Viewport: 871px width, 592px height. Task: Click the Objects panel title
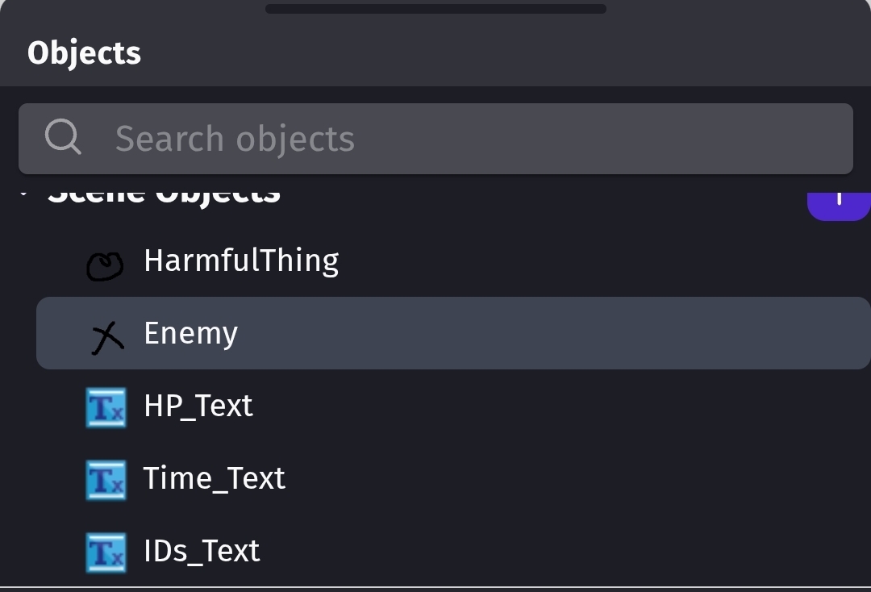(x=84, y=53)
